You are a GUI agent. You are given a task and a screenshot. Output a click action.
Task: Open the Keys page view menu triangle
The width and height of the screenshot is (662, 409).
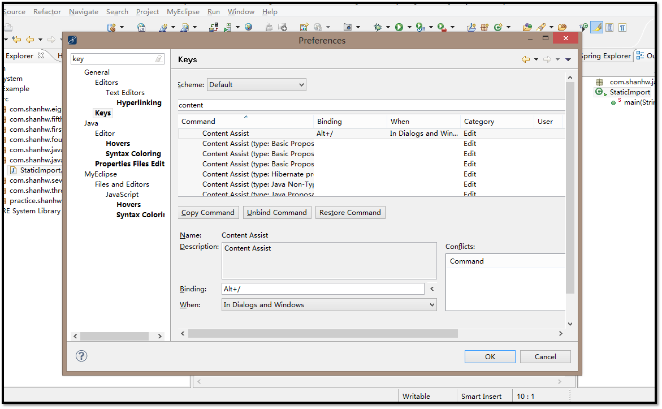point(568,59)
